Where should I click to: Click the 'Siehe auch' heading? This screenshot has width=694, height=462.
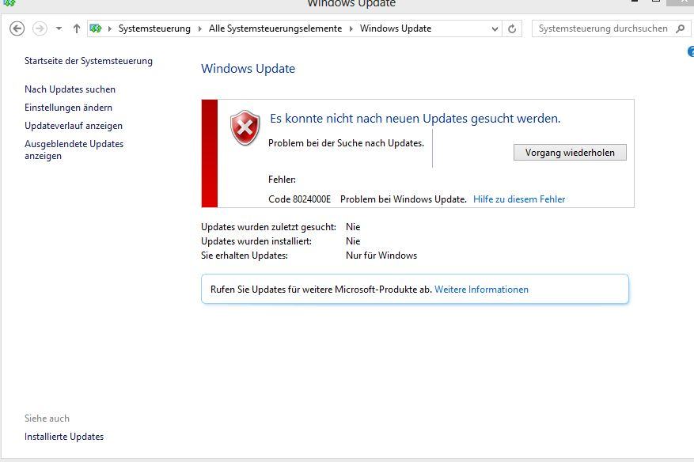pos(47,418)
